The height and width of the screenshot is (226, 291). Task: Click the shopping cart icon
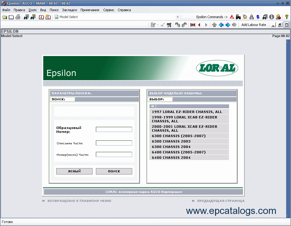tap(169, 25)
